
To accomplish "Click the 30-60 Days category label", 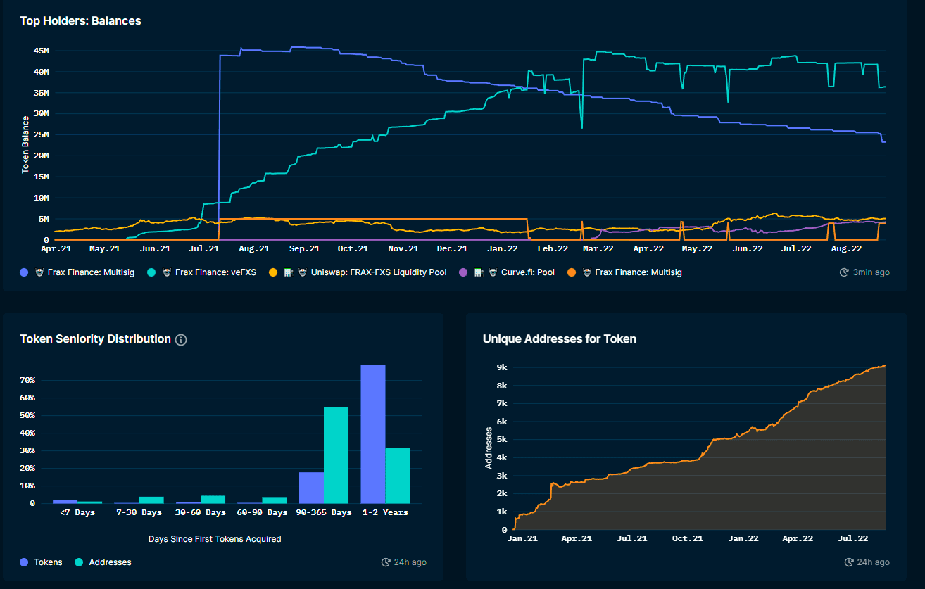I will click(x=201, y=512).
